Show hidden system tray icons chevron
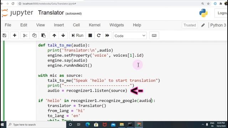228x128 pixels. (x=203, y=125)
